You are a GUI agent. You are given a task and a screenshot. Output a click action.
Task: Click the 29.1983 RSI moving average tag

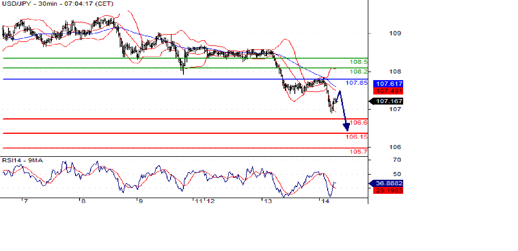388,190
